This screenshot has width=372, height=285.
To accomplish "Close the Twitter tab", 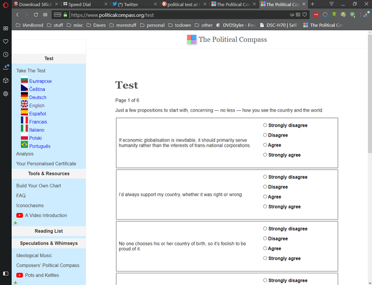I will [x=155, y=4].
